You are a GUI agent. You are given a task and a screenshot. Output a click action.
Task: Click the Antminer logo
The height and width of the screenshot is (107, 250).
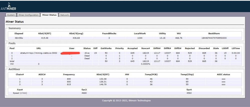[8, 7]
